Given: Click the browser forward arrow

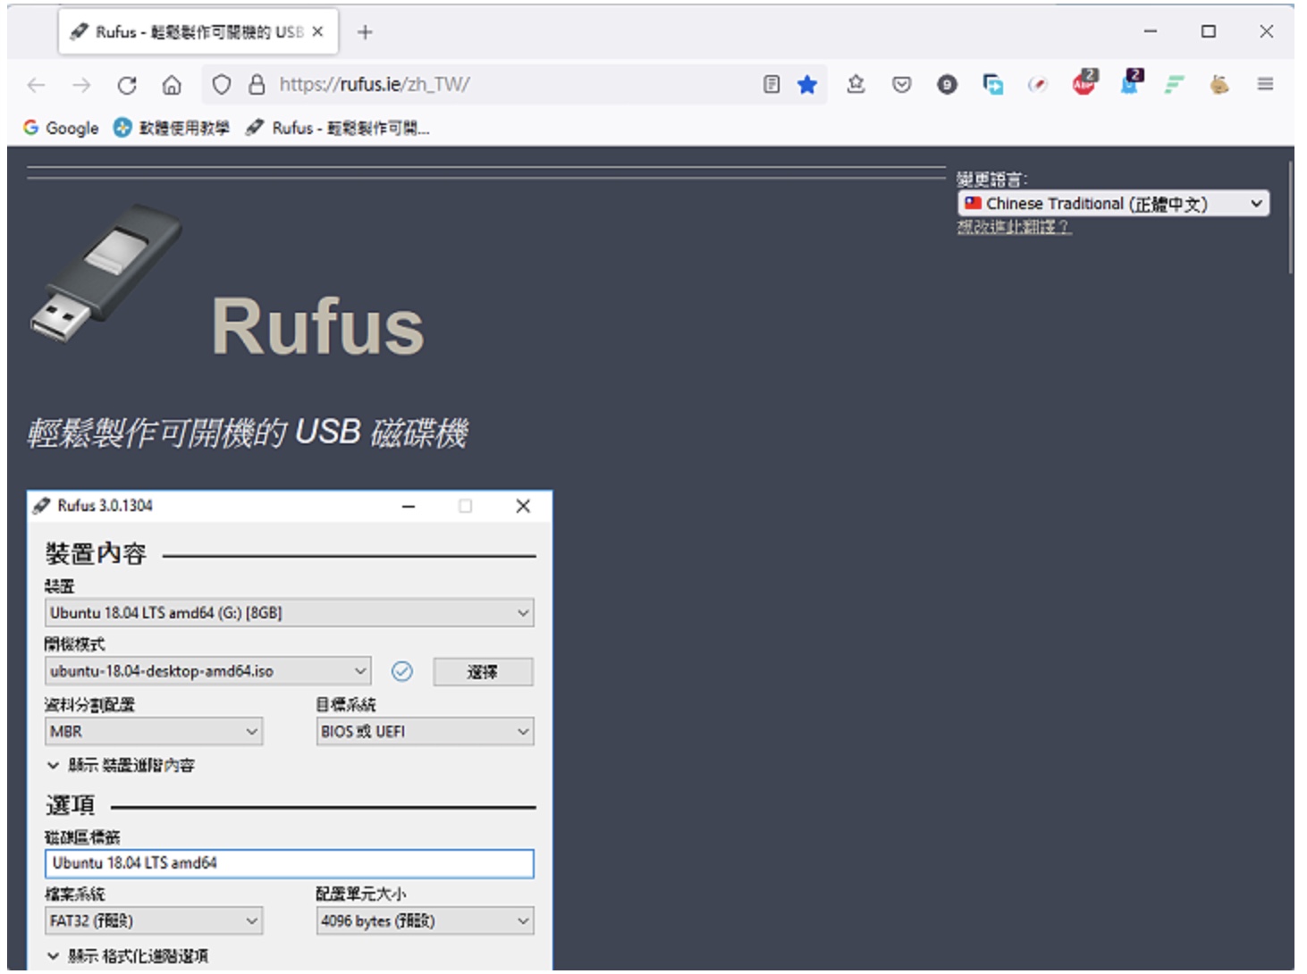Looking at the screenshot, I should point(81,85).
